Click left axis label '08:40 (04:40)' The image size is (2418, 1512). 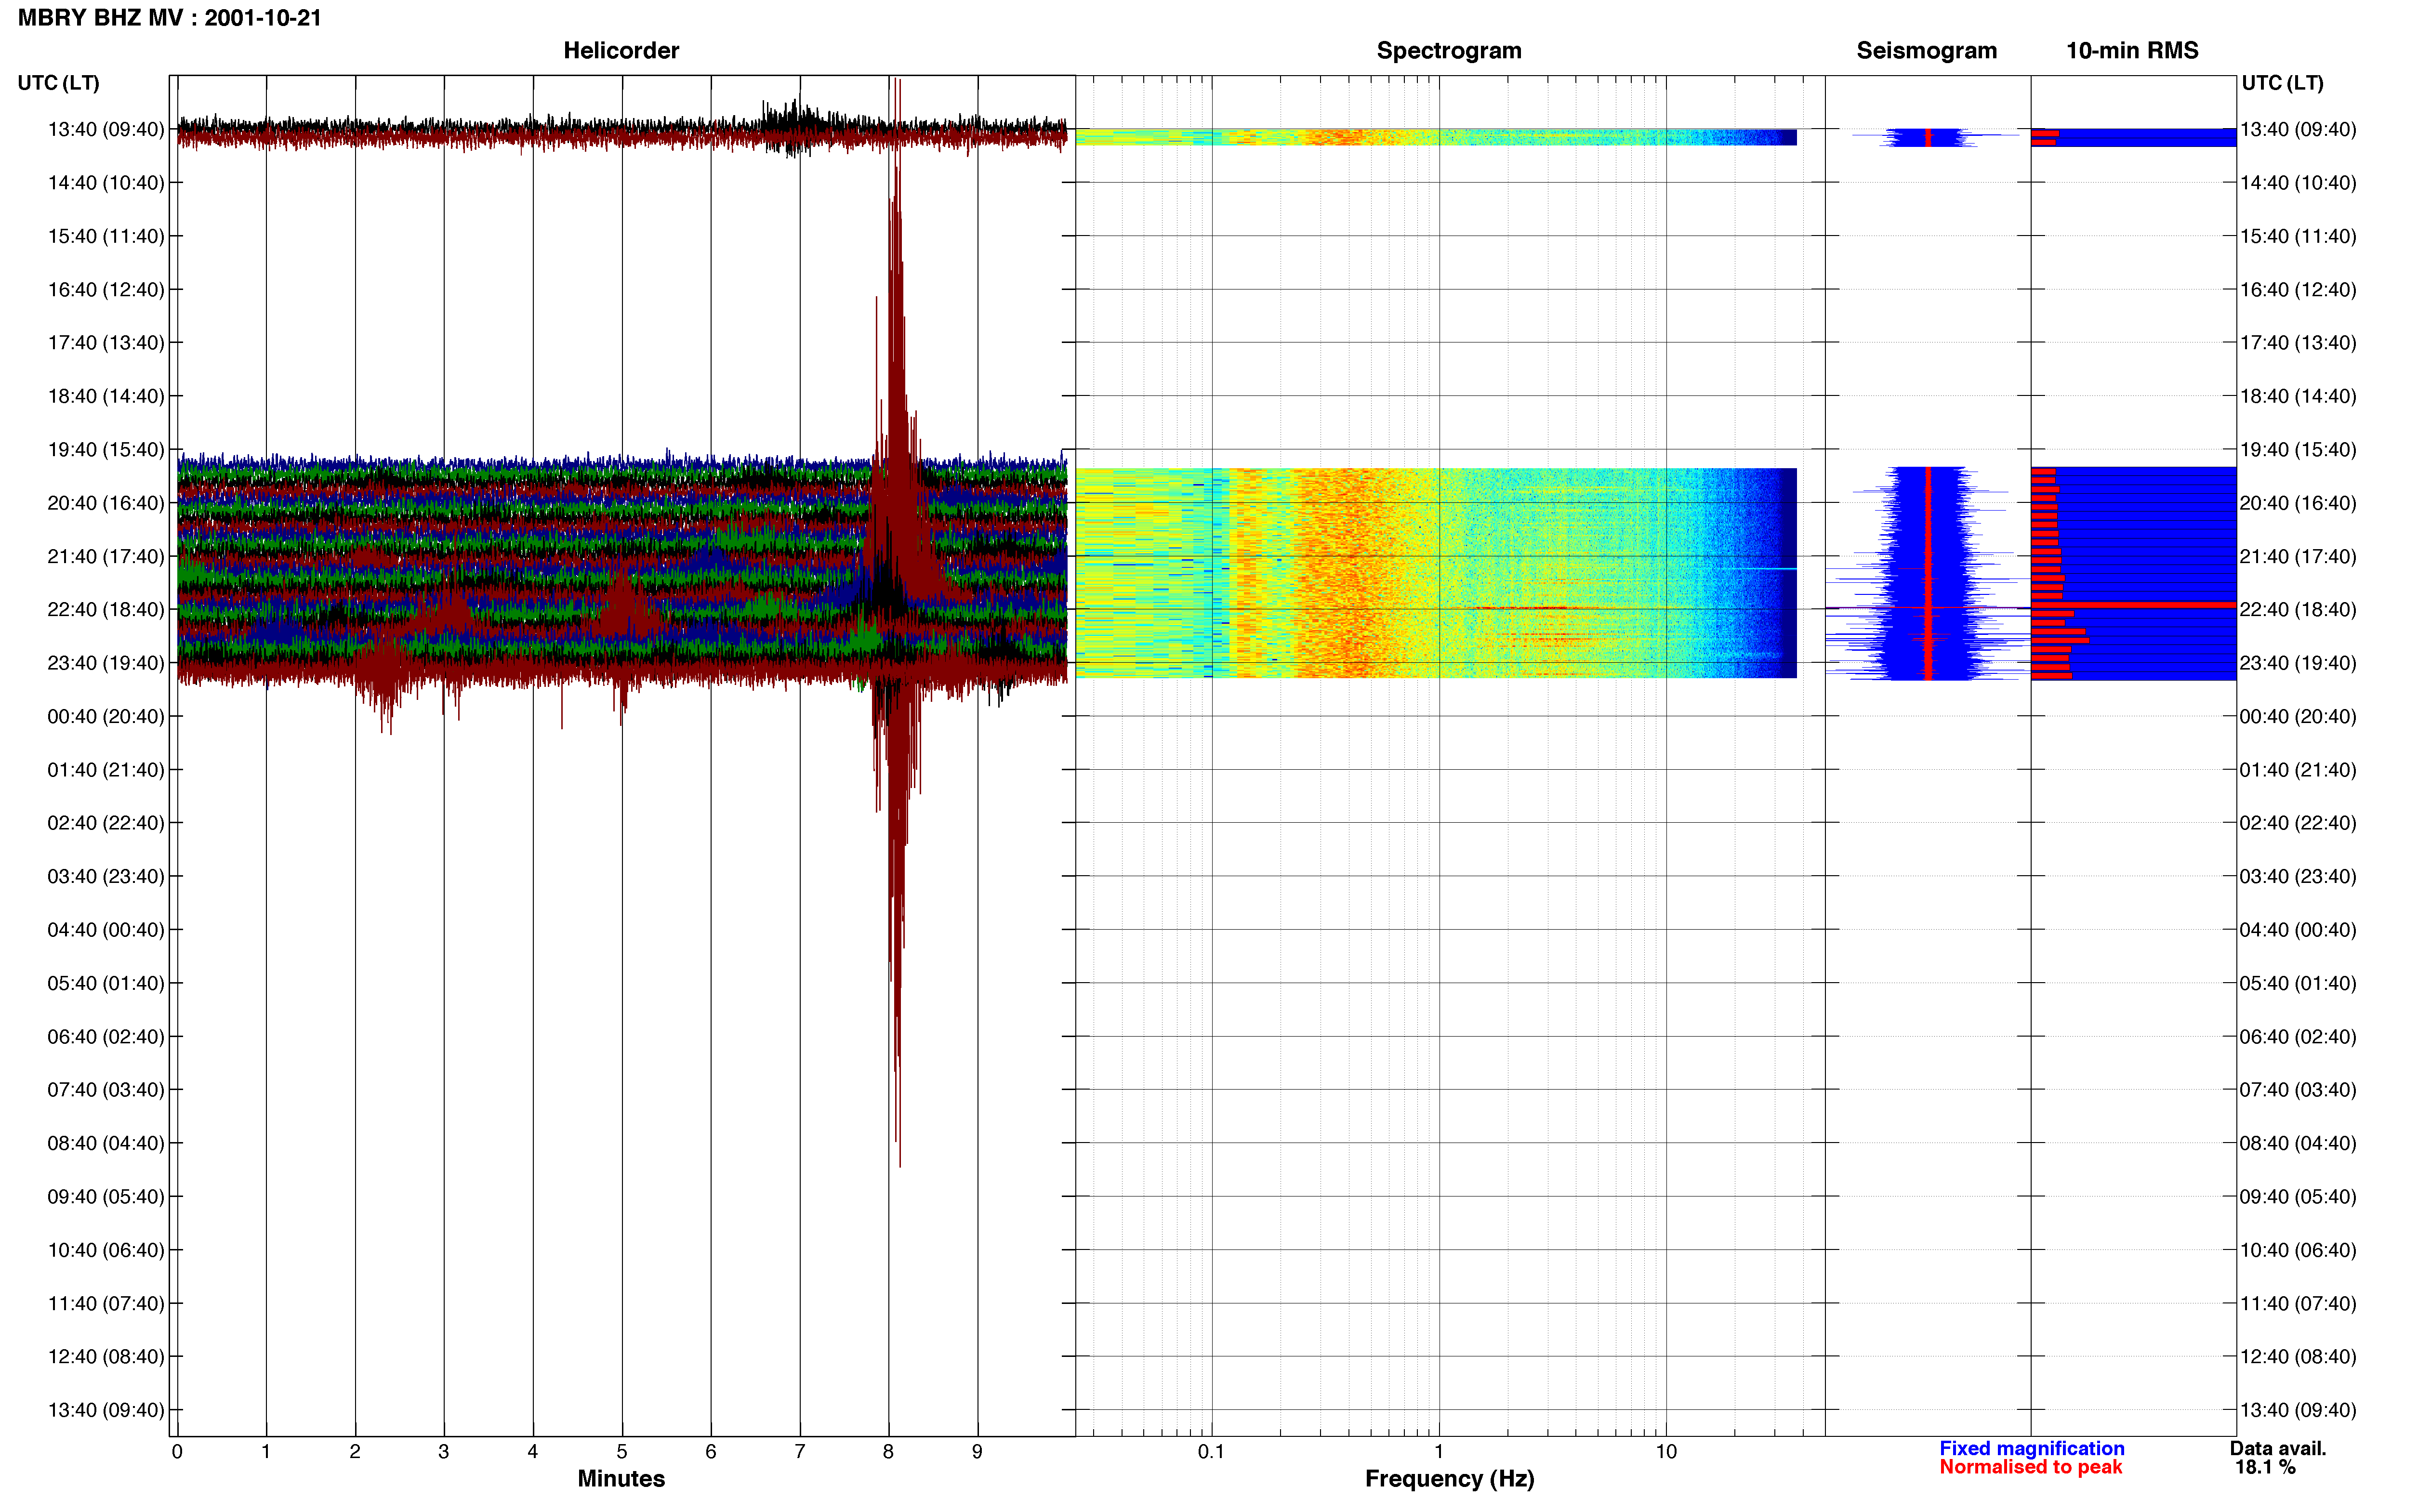(x=106, y=1143)
